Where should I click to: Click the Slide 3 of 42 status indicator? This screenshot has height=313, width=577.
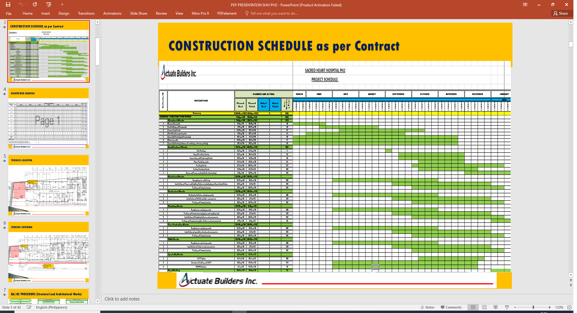12,307
